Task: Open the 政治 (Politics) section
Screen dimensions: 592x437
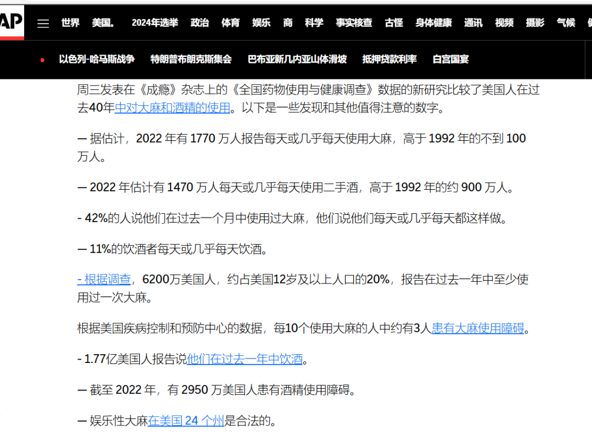Action: (x=200, y=23)
